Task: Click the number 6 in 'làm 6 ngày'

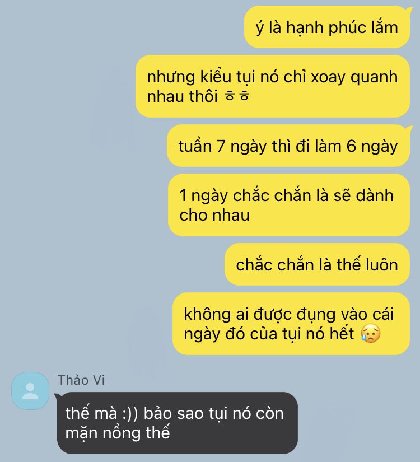Action: coord(351,146)
